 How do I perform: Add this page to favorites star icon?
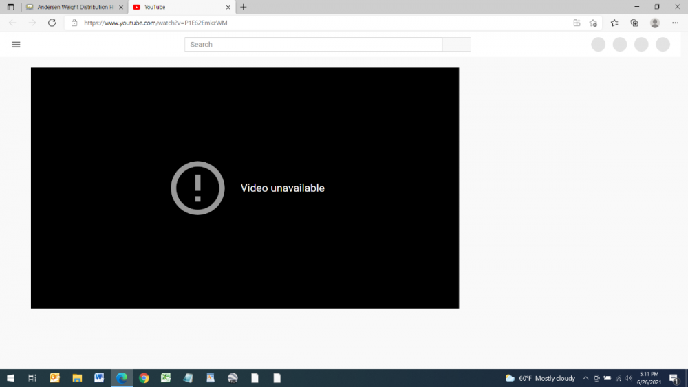pos(593,23)
